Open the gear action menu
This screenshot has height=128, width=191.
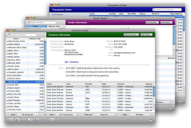tap(17, 120)
